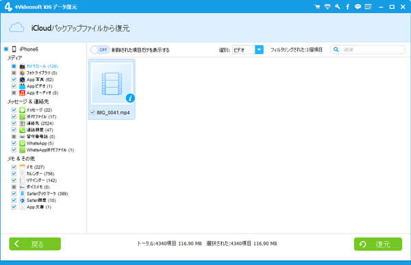Click the 戻る back button
The width and height of the screenshot is (411, 265).
click(35, 244)
